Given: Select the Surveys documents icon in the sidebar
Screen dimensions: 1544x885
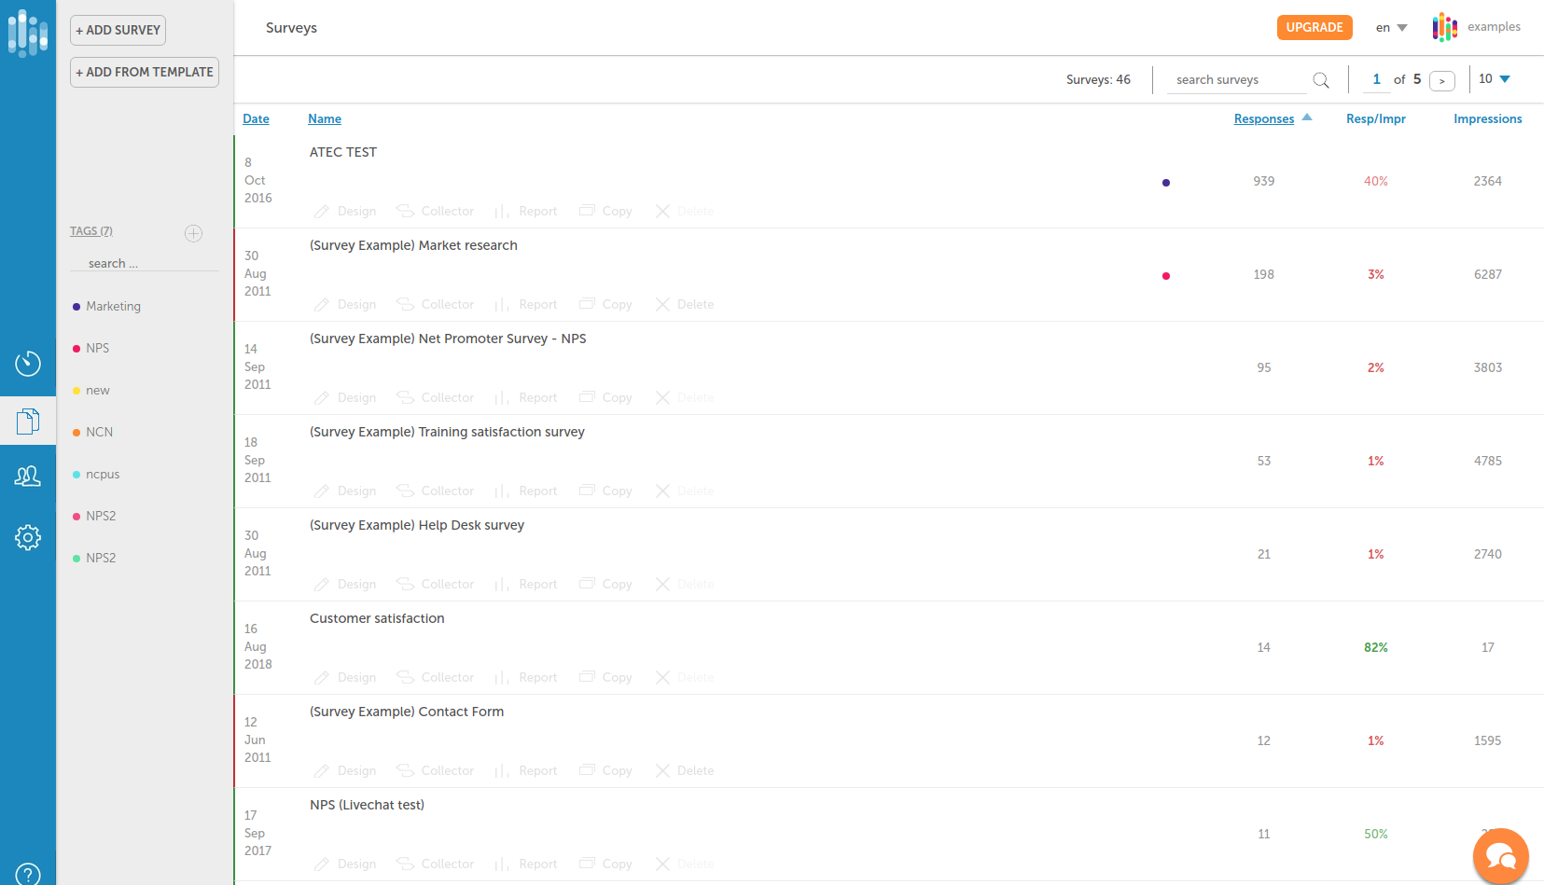Looking at the screenshot, I should pyautogui.click(x=28, y=421).
